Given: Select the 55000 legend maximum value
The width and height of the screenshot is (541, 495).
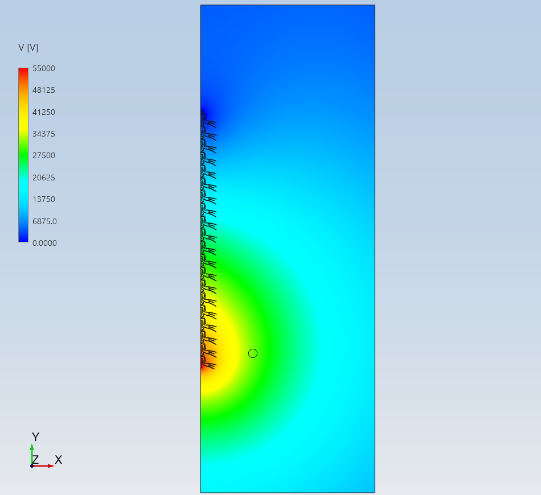Looking at the screenshot, I should click(44, 68).
